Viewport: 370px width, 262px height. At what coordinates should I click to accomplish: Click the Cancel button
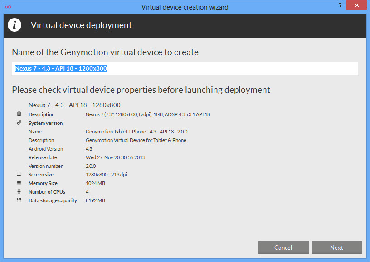(x=283, y=248)
